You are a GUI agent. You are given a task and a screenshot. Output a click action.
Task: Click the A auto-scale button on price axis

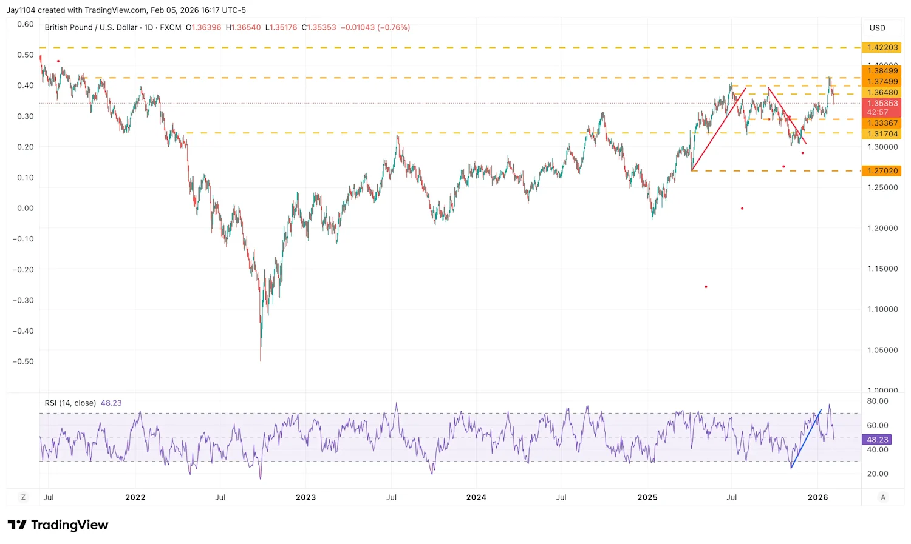882,497
